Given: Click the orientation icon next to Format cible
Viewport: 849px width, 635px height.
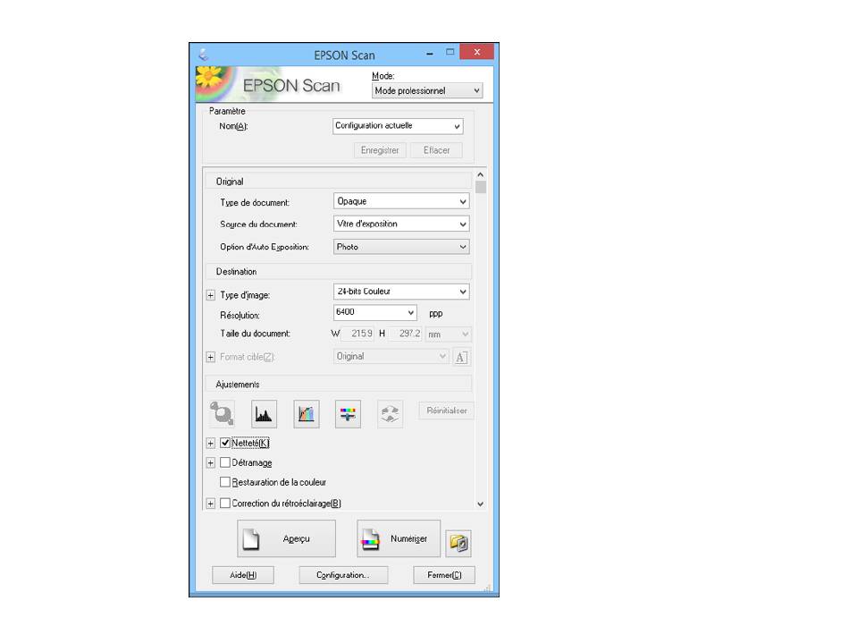Looking at the screenshot, I should point(461,357).
